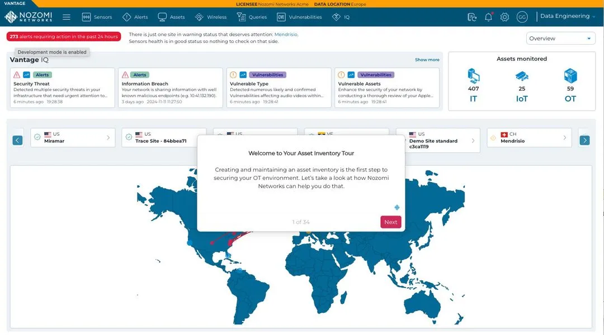Click the orange alert circle on Vulnerable Type card
Viewport: 604px width, 335px height.
pyautogui.click(x=233, y=75)
